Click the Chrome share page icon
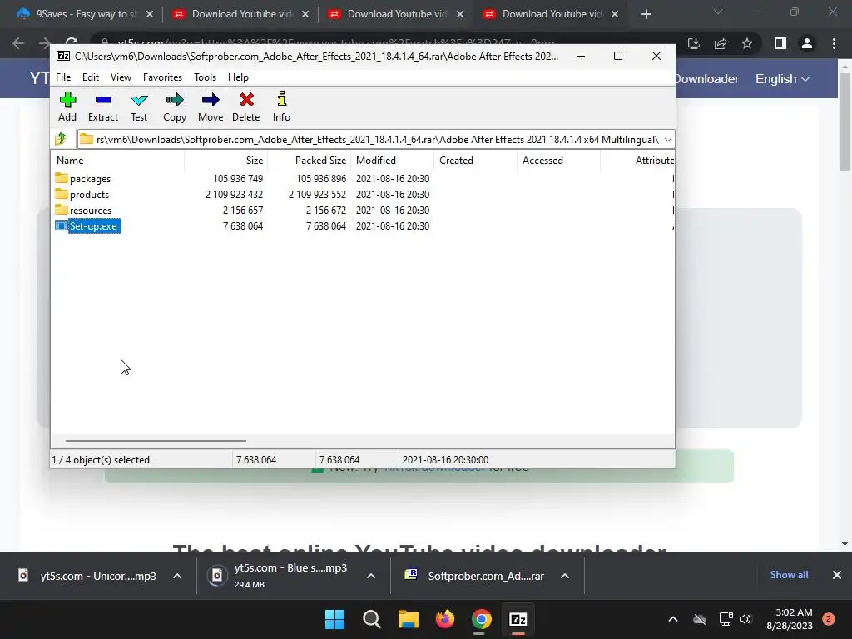This screenshot has width=852, height=639. point(721,43)
